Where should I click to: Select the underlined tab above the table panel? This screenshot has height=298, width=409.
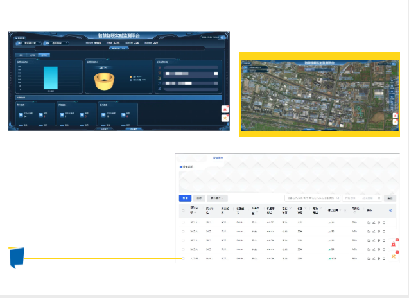tap(217, 158)
